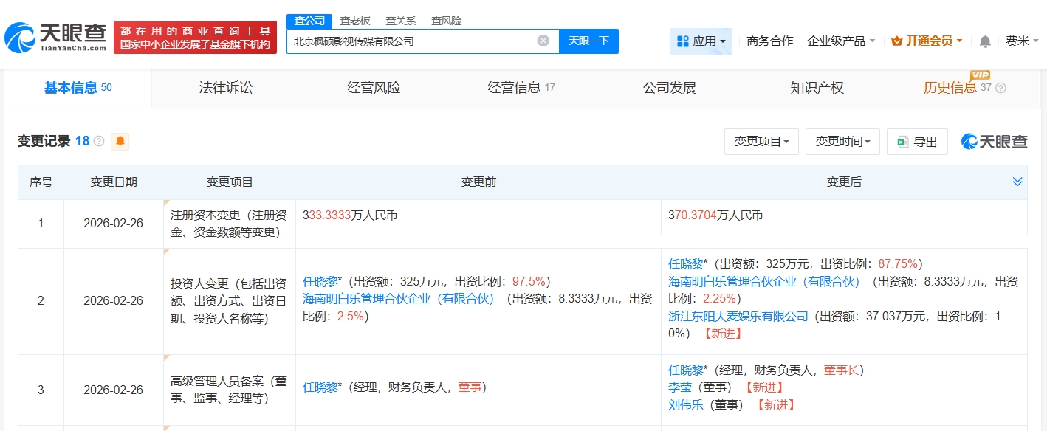Viewport: 1047px width, 431px height.
Task: Click the 天眼一下 search button
Action: (588, 41)
